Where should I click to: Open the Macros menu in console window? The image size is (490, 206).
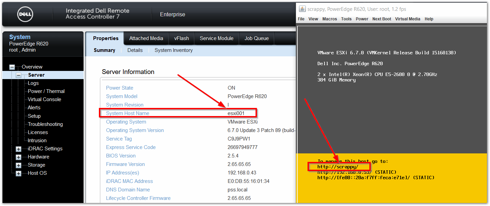tap(330, 19)
